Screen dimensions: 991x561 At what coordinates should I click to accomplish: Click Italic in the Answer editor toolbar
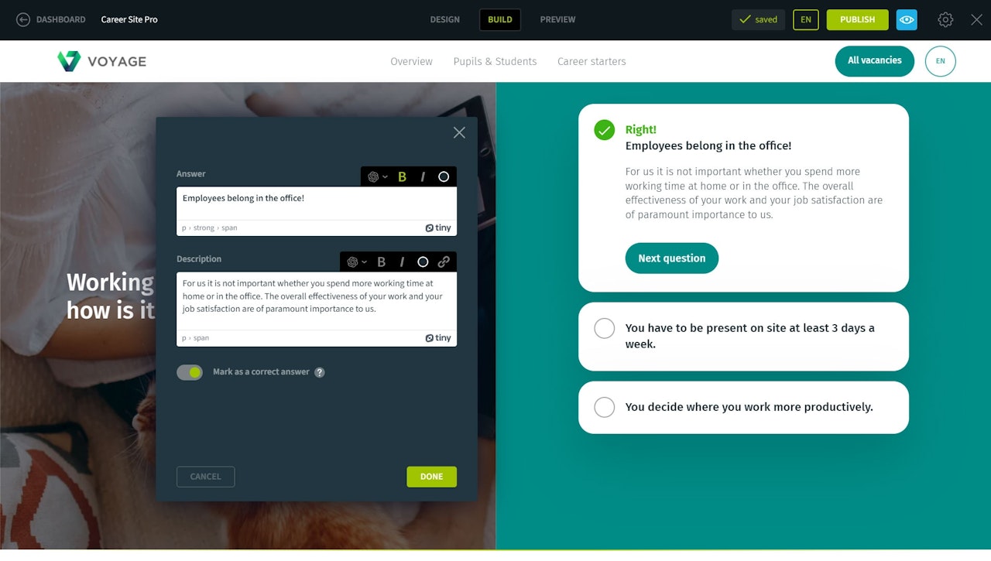pos(423,176)
